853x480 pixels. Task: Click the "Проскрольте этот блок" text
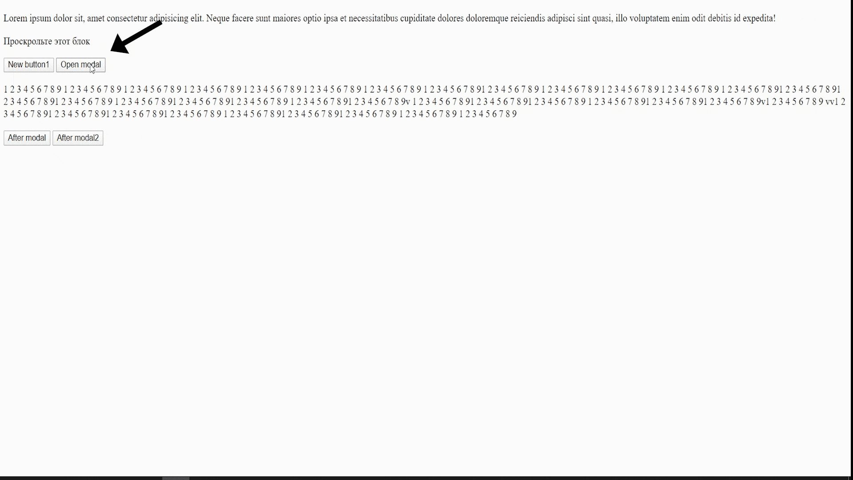click(x=47, y=41)
